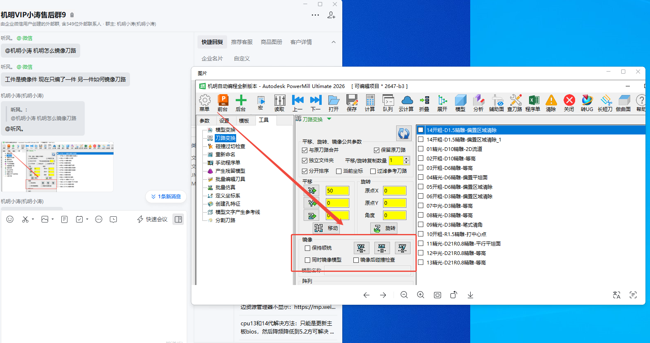The width and height of the screenshot is (650, 343).
Task: Fit image to original size icon
Action: coord(437,295)
